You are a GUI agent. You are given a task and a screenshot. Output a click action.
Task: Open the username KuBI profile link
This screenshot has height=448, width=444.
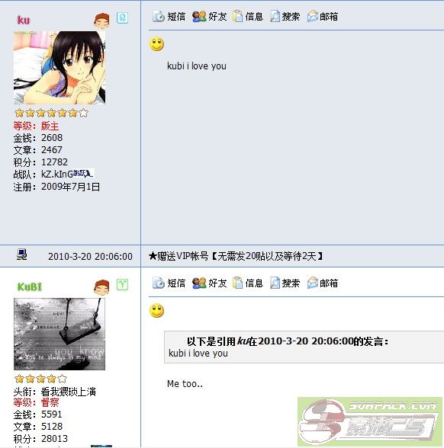point(30,286)
